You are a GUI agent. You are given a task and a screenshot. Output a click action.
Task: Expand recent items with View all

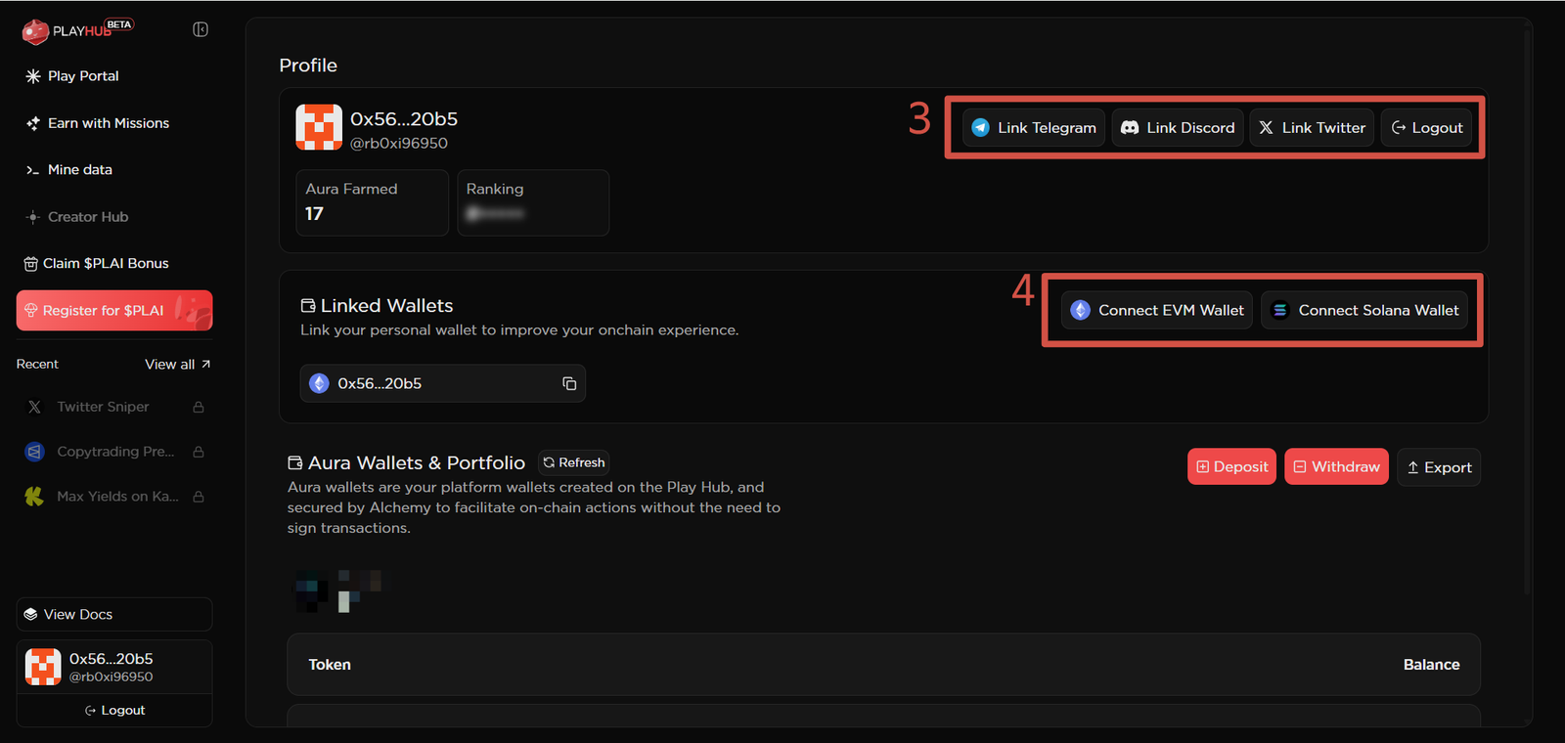pyautogui.click(x=177, y=364)
